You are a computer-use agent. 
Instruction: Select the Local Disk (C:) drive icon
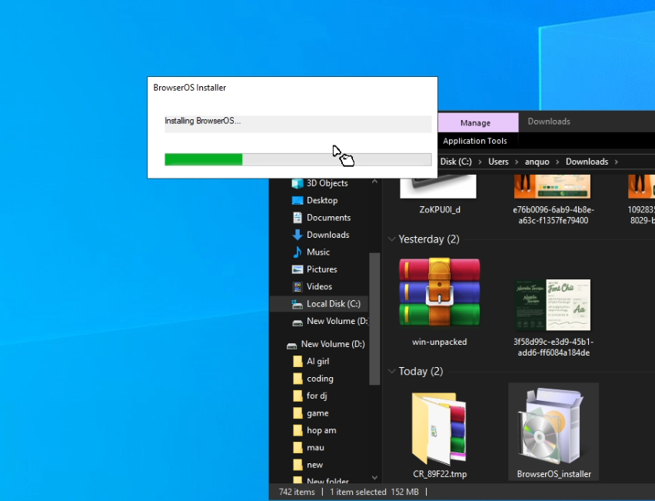[x=297, y=304]
